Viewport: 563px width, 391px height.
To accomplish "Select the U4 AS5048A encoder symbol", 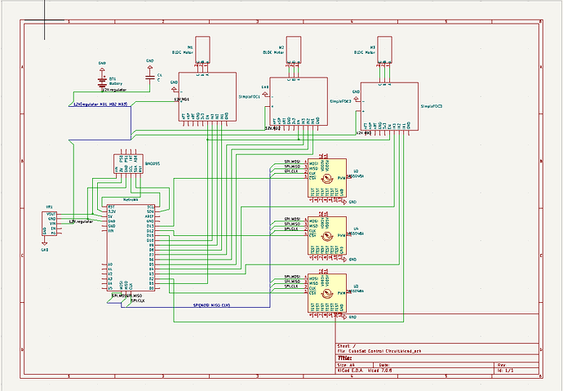I will 327,236.
